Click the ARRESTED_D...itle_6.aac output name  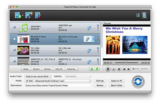point(70,59)
